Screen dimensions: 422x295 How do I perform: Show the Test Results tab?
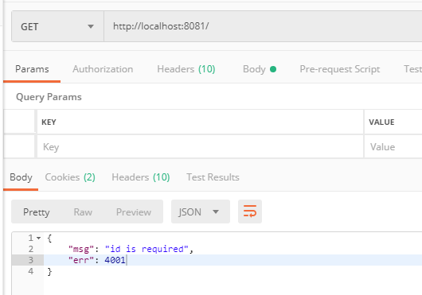(x=213, y=177)
